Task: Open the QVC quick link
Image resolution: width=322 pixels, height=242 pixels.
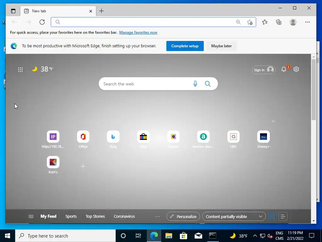Action: [233, 139]
